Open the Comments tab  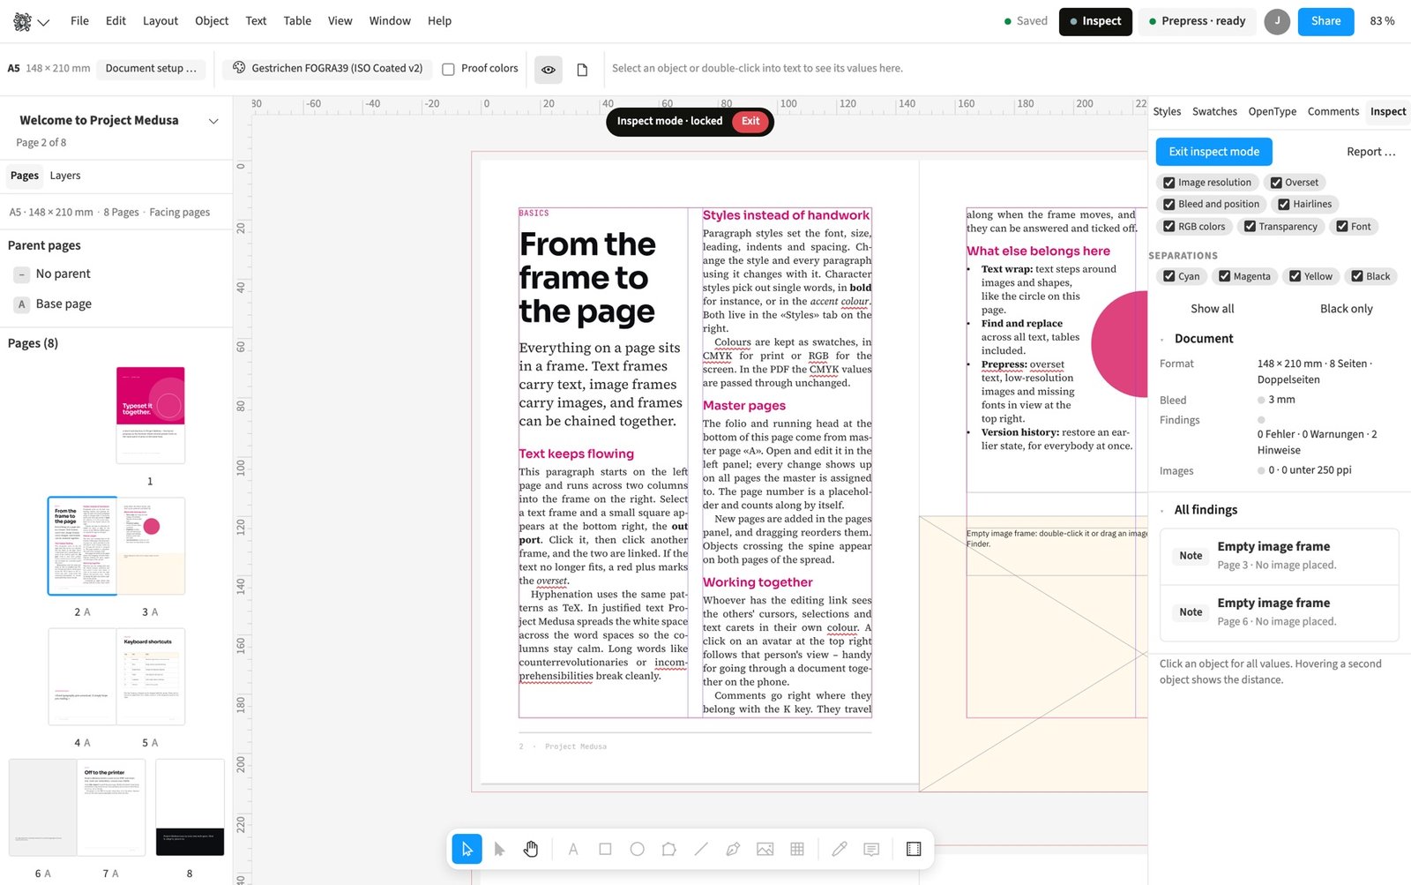point(1333,112)
